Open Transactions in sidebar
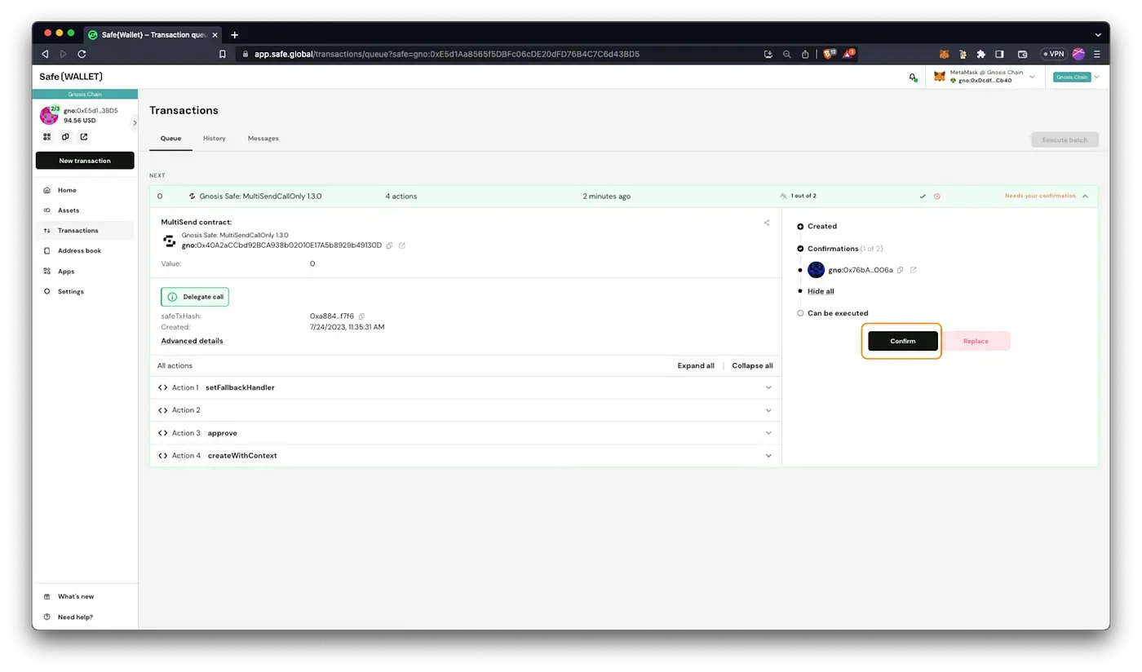The width and height of the screenshot is (1142, 672). point(85,231)
